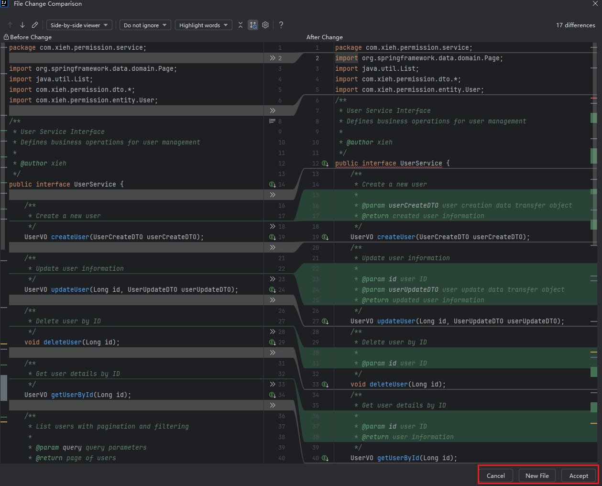The image size is (602, 486).
Task: Click the New File button
Action: (537, 475)
